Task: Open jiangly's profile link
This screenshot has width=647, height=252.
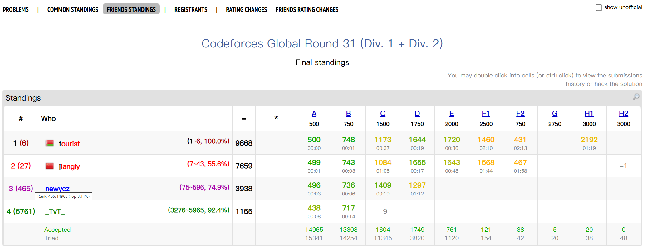Action: pyautogui.click(x=69, y=166)
